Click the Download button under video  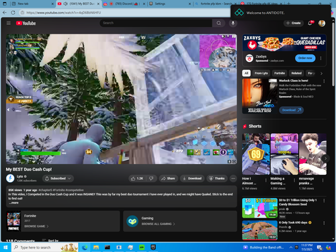(x=192, y=179)
